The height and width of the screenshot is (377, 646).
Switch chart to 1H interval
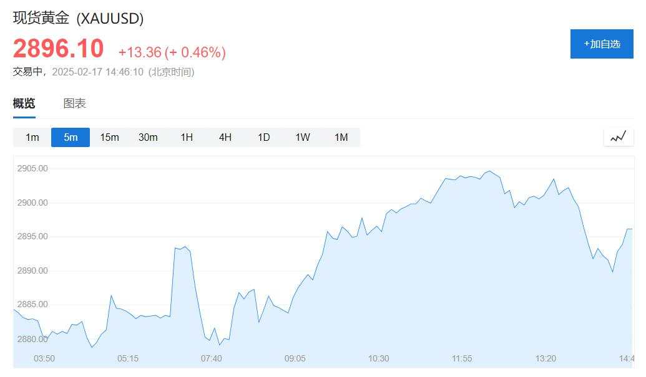tap(187, 137)
